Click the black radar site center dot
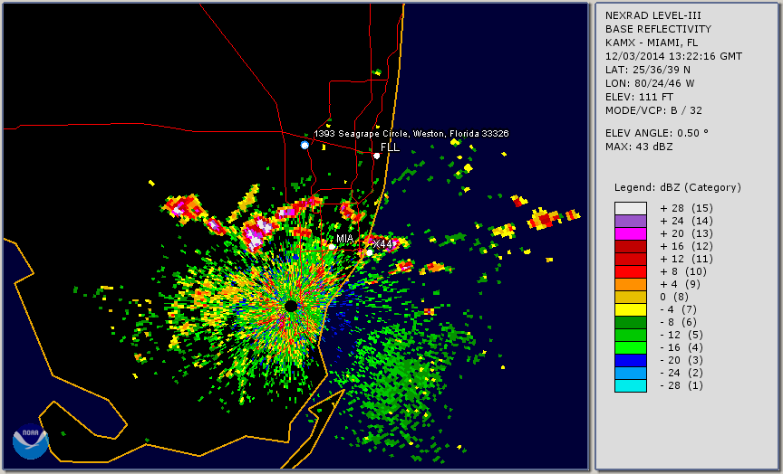 click(291, 306)
